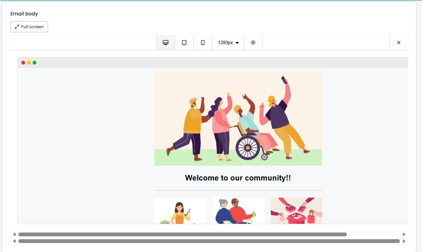Click the red dot in preview window

[x=23, y=62]
